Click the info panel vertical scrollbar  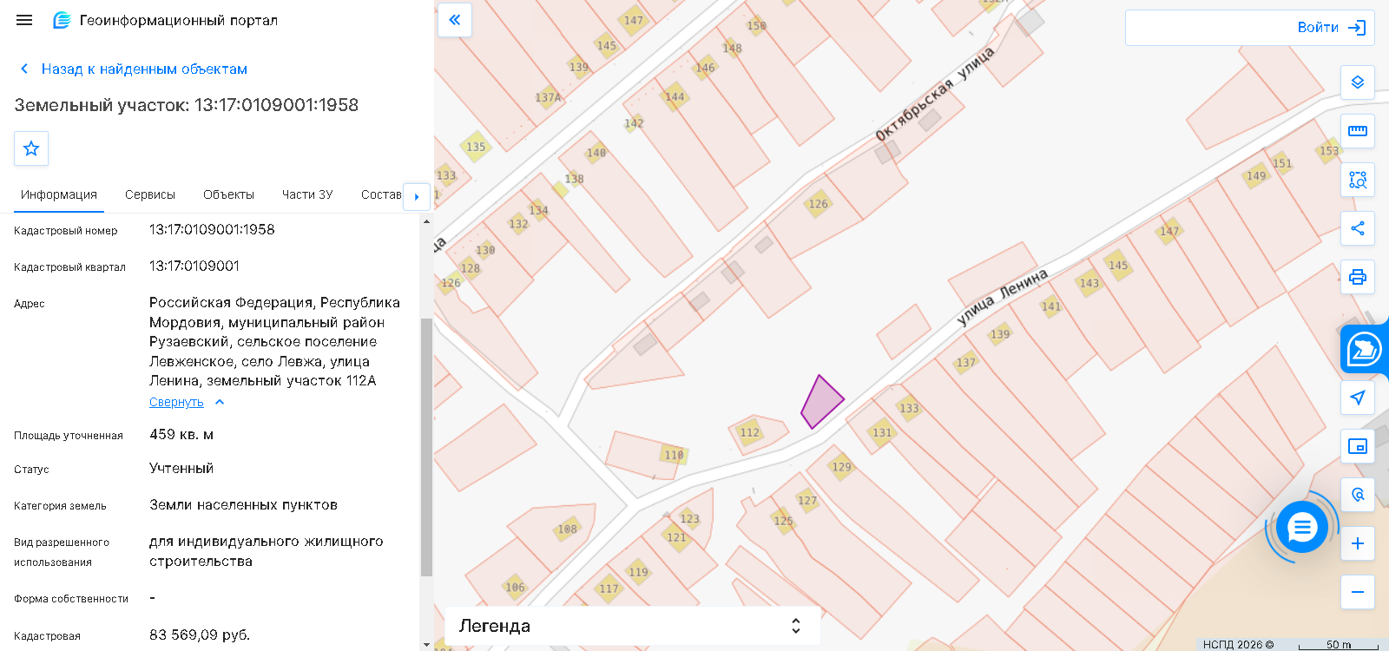[x=426, y=447]
